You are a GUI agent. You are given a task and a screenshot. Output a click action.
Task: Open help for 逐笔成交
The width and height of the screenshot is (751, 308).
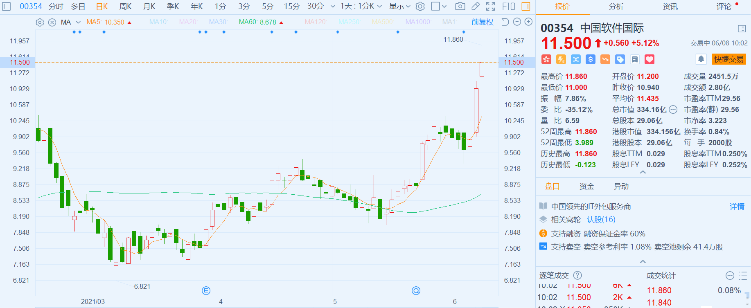coord(577,276)
